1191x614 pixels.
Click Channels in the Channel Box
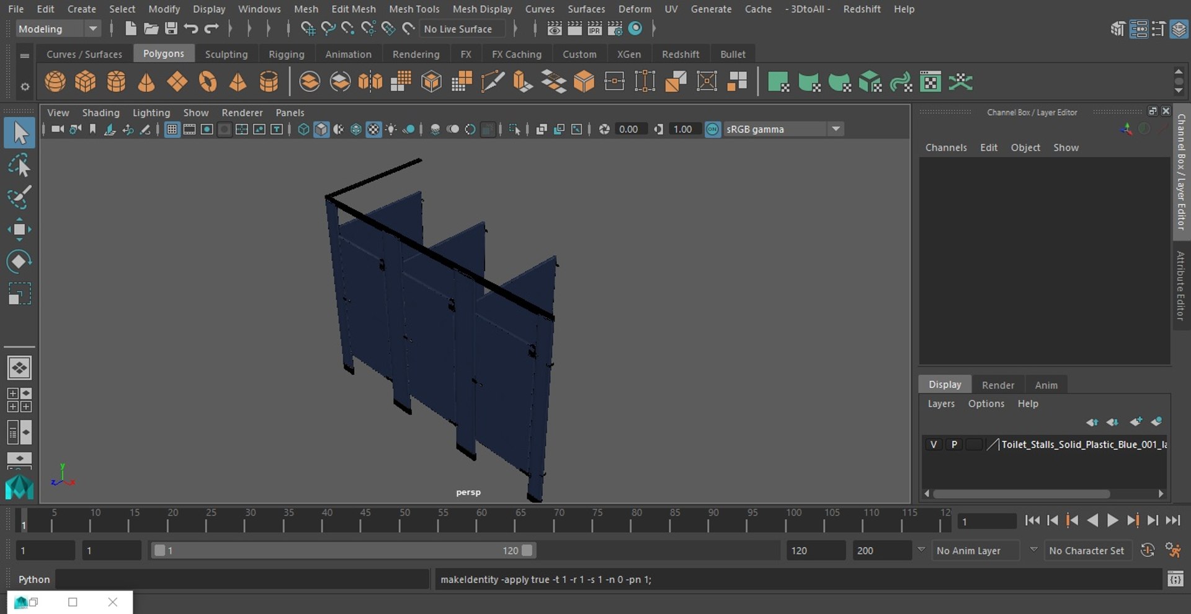[945, 147]
